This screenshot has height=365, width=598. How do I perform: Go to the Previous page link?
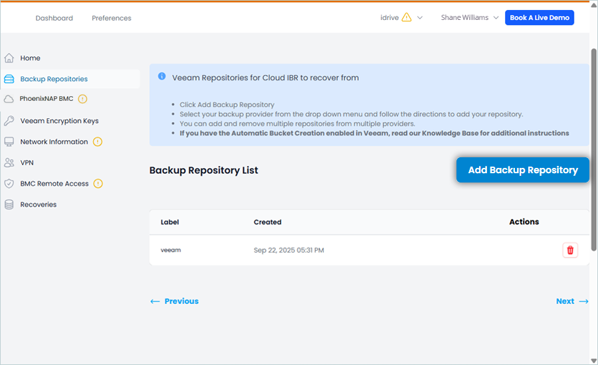[181, 301]
